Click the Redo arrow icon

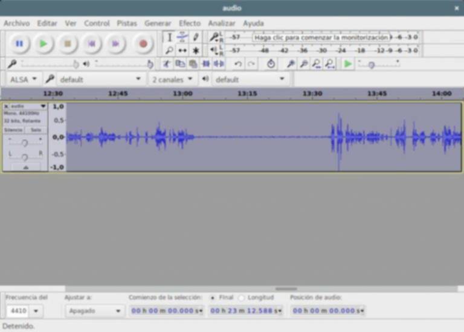tap(251, 64)
